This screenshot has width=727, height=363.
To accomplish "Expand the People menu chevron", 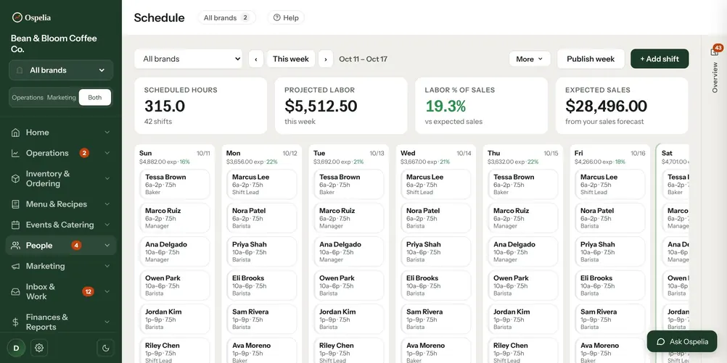I will pyautogui.click(x=107, y=246).
